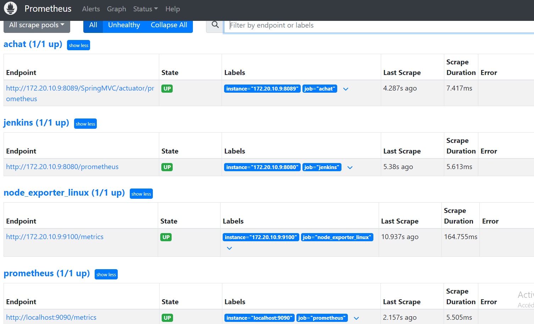This screenshot has width=534, height=324.
Task: Click the Collapse All button
Action: (169, 25)
